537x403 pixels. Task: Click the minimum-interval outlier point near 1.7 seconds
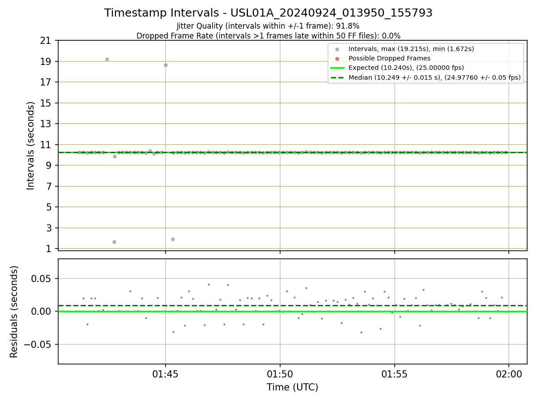pyautogui.click(x=114, y=242)
